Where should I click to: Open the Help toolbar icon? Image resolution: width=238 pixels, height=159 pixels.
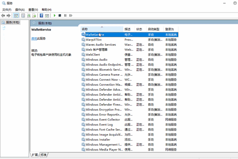coord(41,15)
